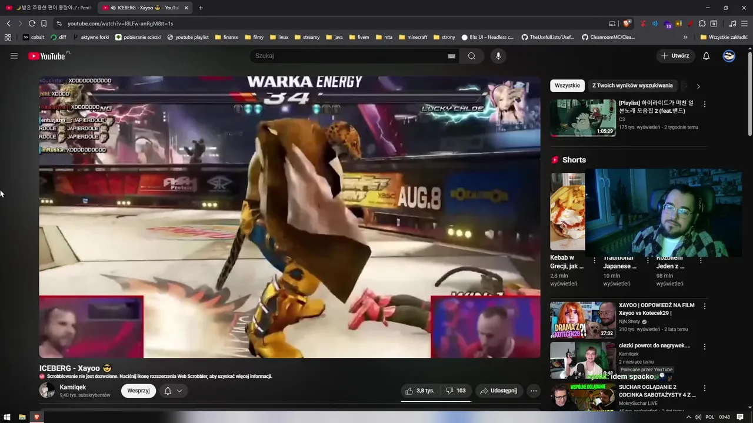
Task: Open a new browser tab
Action: point(201,8)
